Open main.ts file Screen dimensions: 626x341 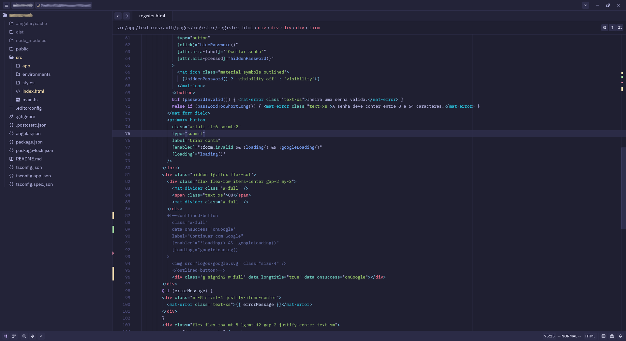30,100
